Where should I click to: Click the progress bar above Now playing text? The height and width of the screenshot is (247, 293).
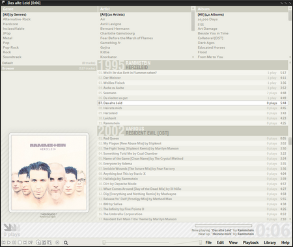click(x=223, y=226)
